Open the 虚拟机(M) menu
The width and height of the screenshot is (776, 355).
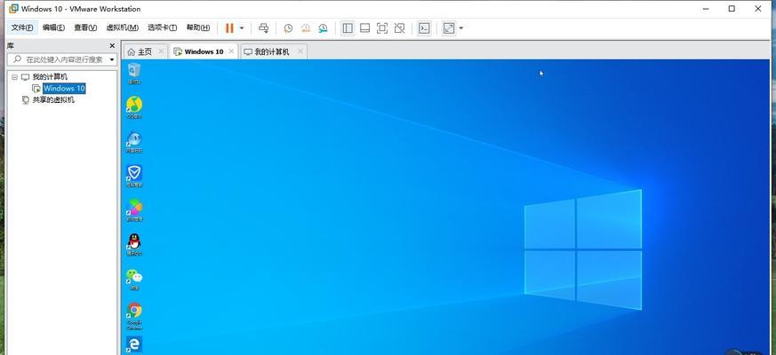(x=123, y=28)
